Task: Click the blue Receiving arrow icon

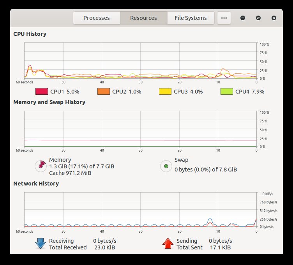Action: pyautogui.click(x=41, y=244)
